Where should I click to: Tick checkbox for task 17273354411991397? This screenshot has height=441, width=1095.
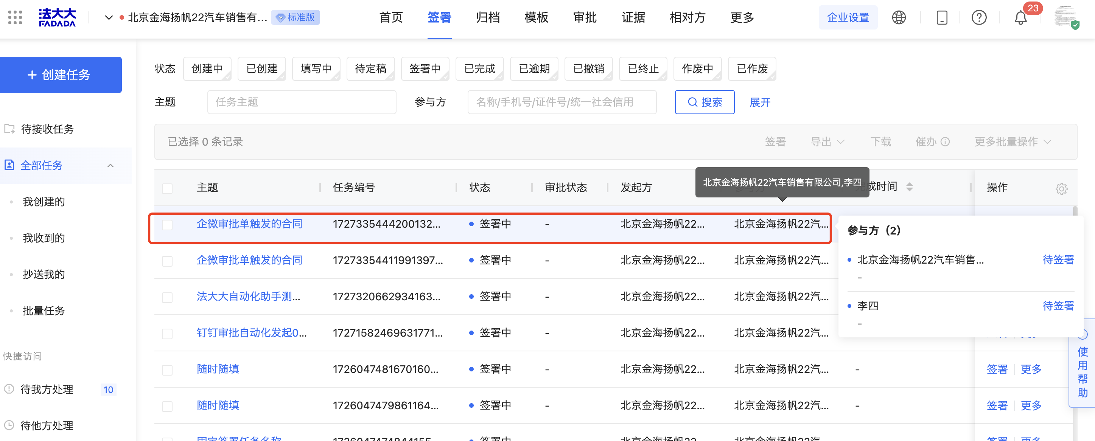point(168,261)
